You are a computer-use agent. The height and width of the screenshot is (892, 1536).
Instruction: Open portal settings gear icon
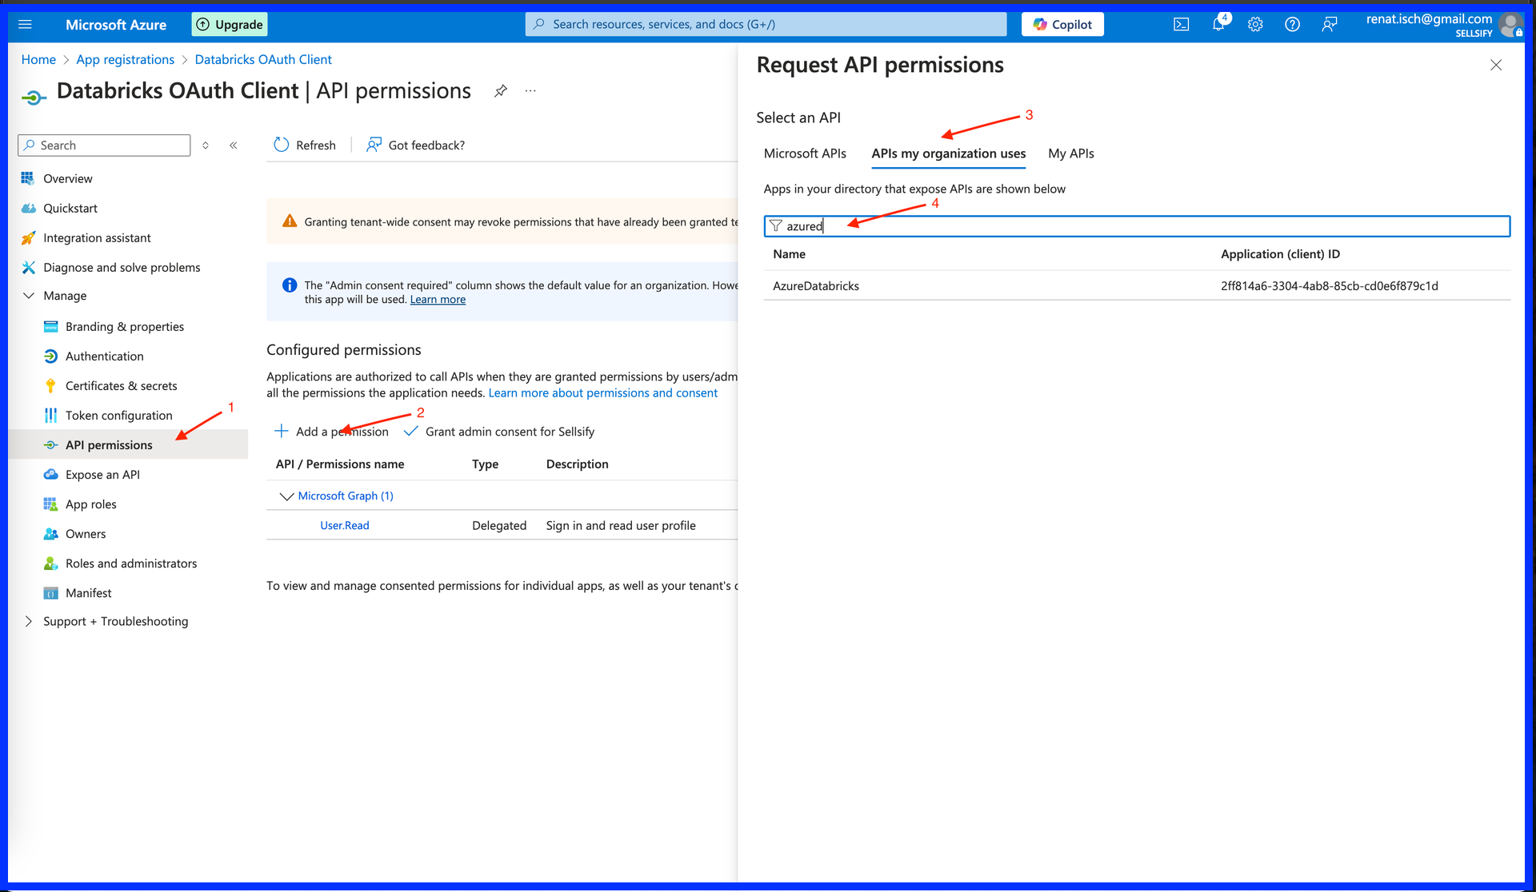[1255, 25]
